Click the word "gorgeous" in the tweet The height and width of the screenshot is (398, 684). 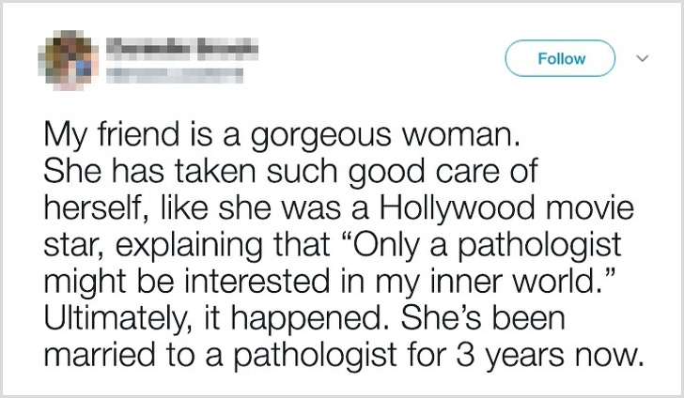320,136
